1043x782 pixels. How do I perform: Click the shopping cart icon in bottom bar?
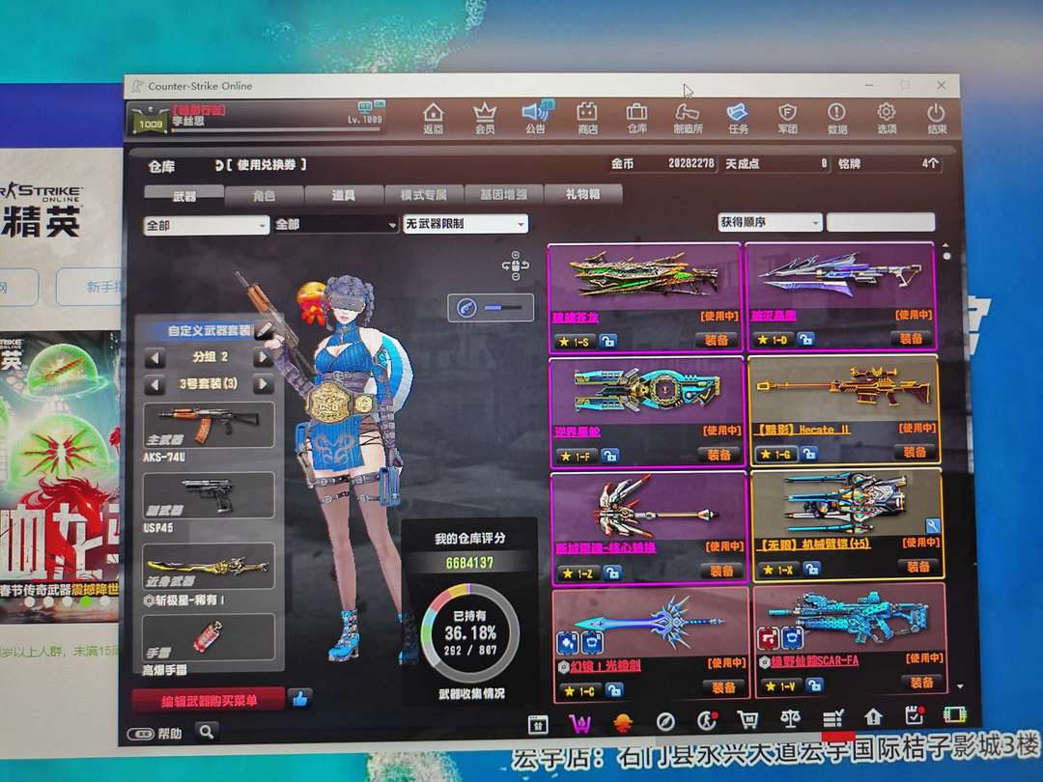(x=747, y=720)
